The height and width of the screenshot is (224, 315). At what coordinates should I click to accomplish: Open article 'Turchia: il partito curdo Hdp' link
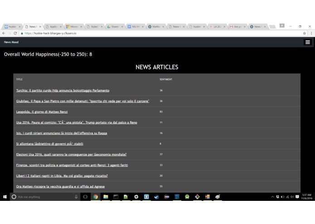(x=63, y=90)
